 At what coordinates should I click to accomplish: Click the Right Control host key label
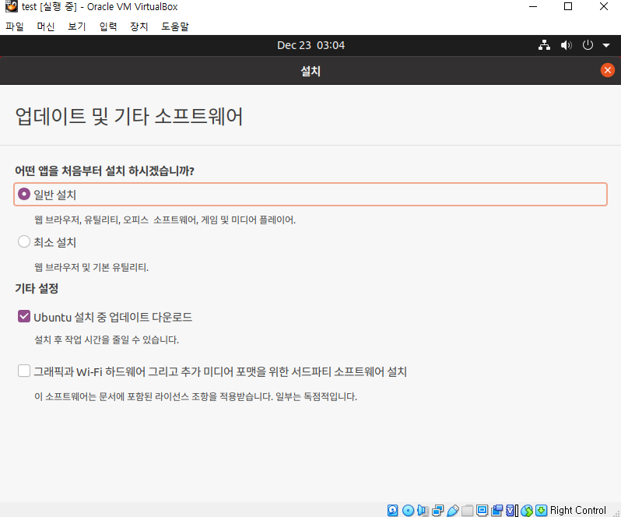click(578, 510)
